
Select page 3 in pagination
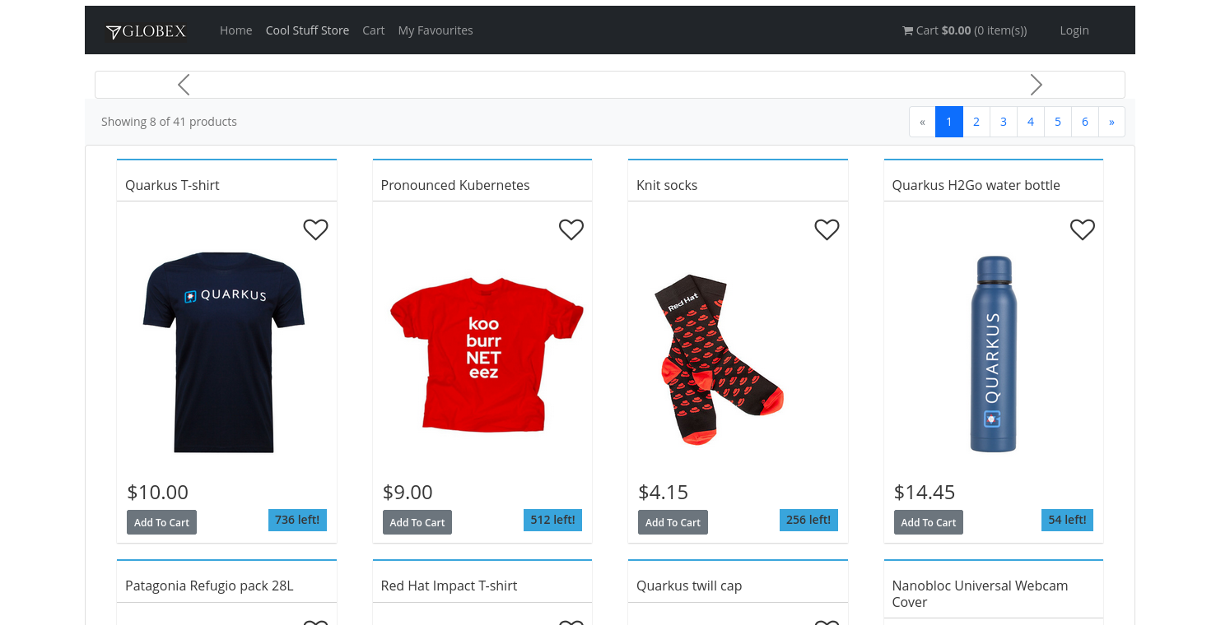pyautogui.click(x=1004, y=122)
